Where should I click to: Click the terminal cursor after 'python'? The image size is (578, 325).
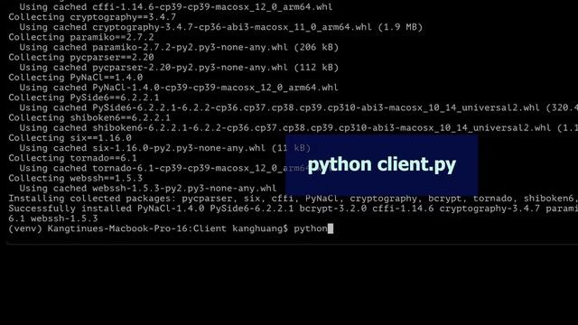[331, 228]
